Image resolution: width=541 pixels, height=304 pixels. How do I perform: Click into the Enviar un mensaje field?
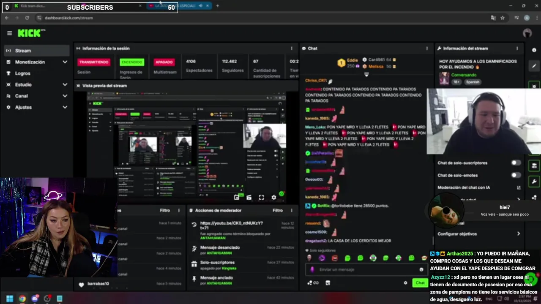366,269
